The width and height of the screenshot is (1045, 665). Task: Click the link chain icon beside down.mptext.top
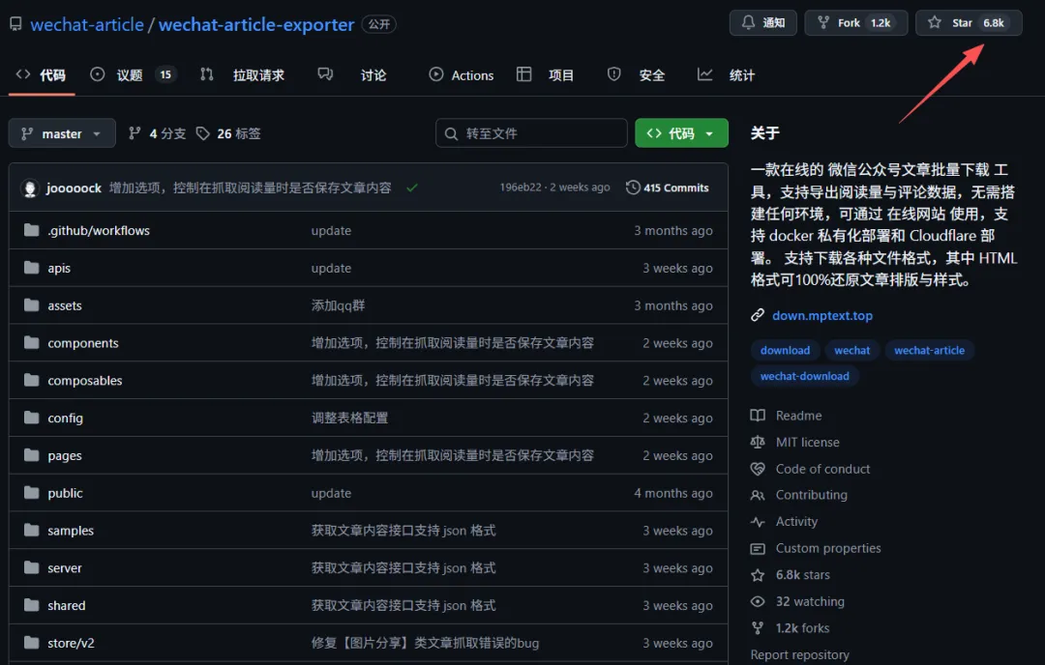(757, 315)
